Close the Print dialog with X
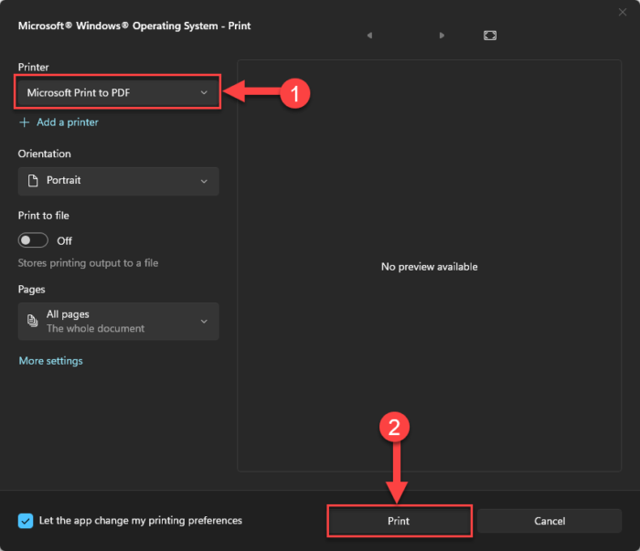 pyautogui.click(x=622, y=12)
